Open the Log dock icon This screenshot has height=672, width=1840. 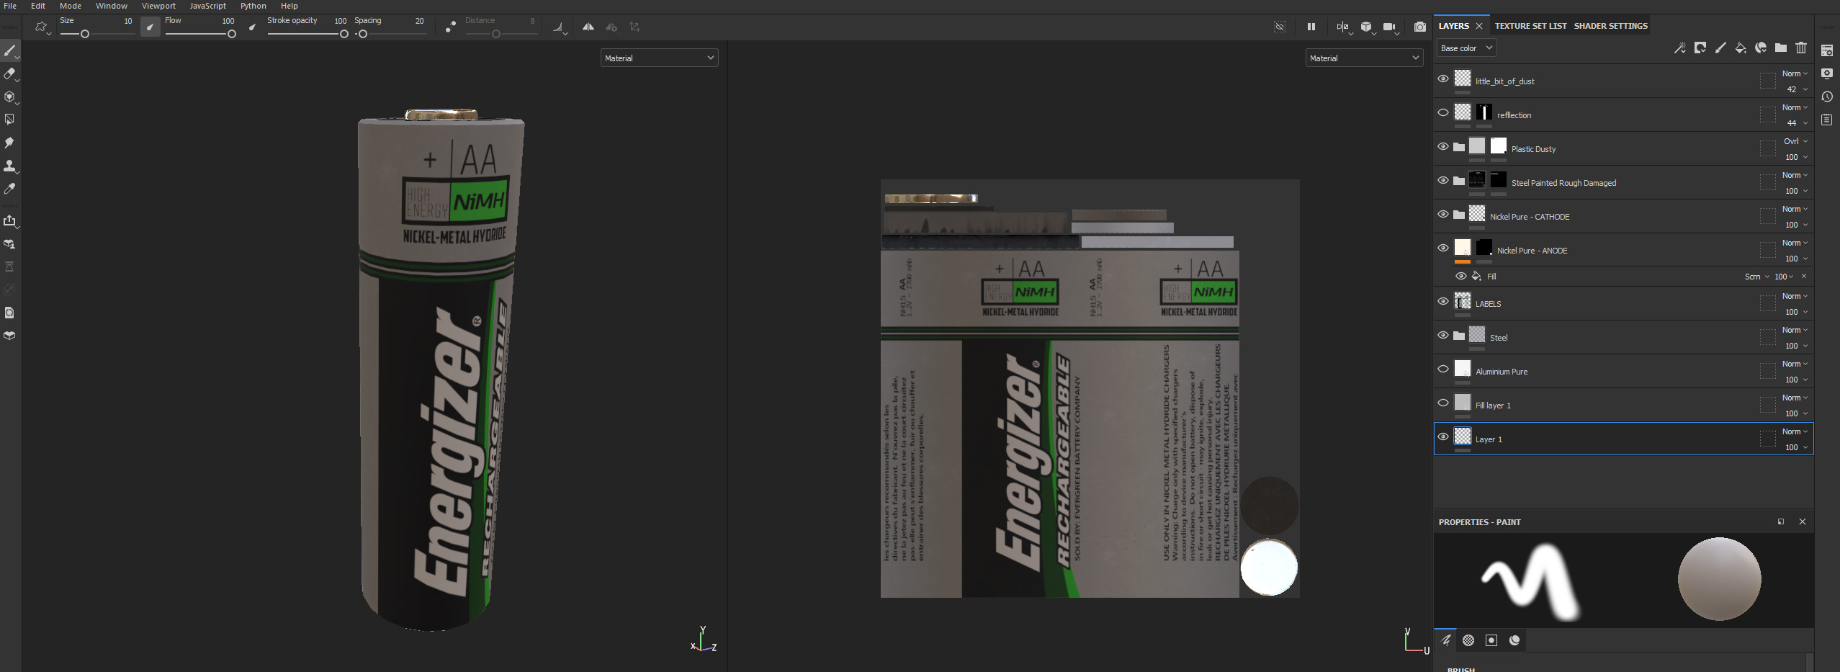click(1827, 120)
